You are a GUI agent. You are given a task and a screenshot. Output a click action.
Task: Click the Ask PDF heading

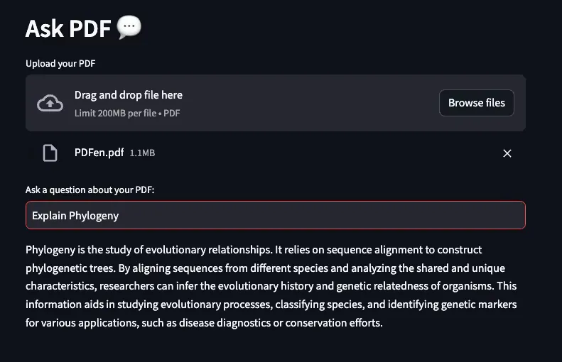(68, 28)
